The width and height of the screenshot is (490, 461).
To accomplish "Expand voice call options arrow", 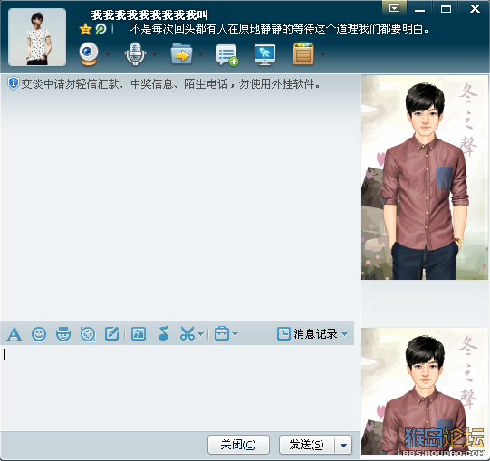I will [x=154, y=54].
